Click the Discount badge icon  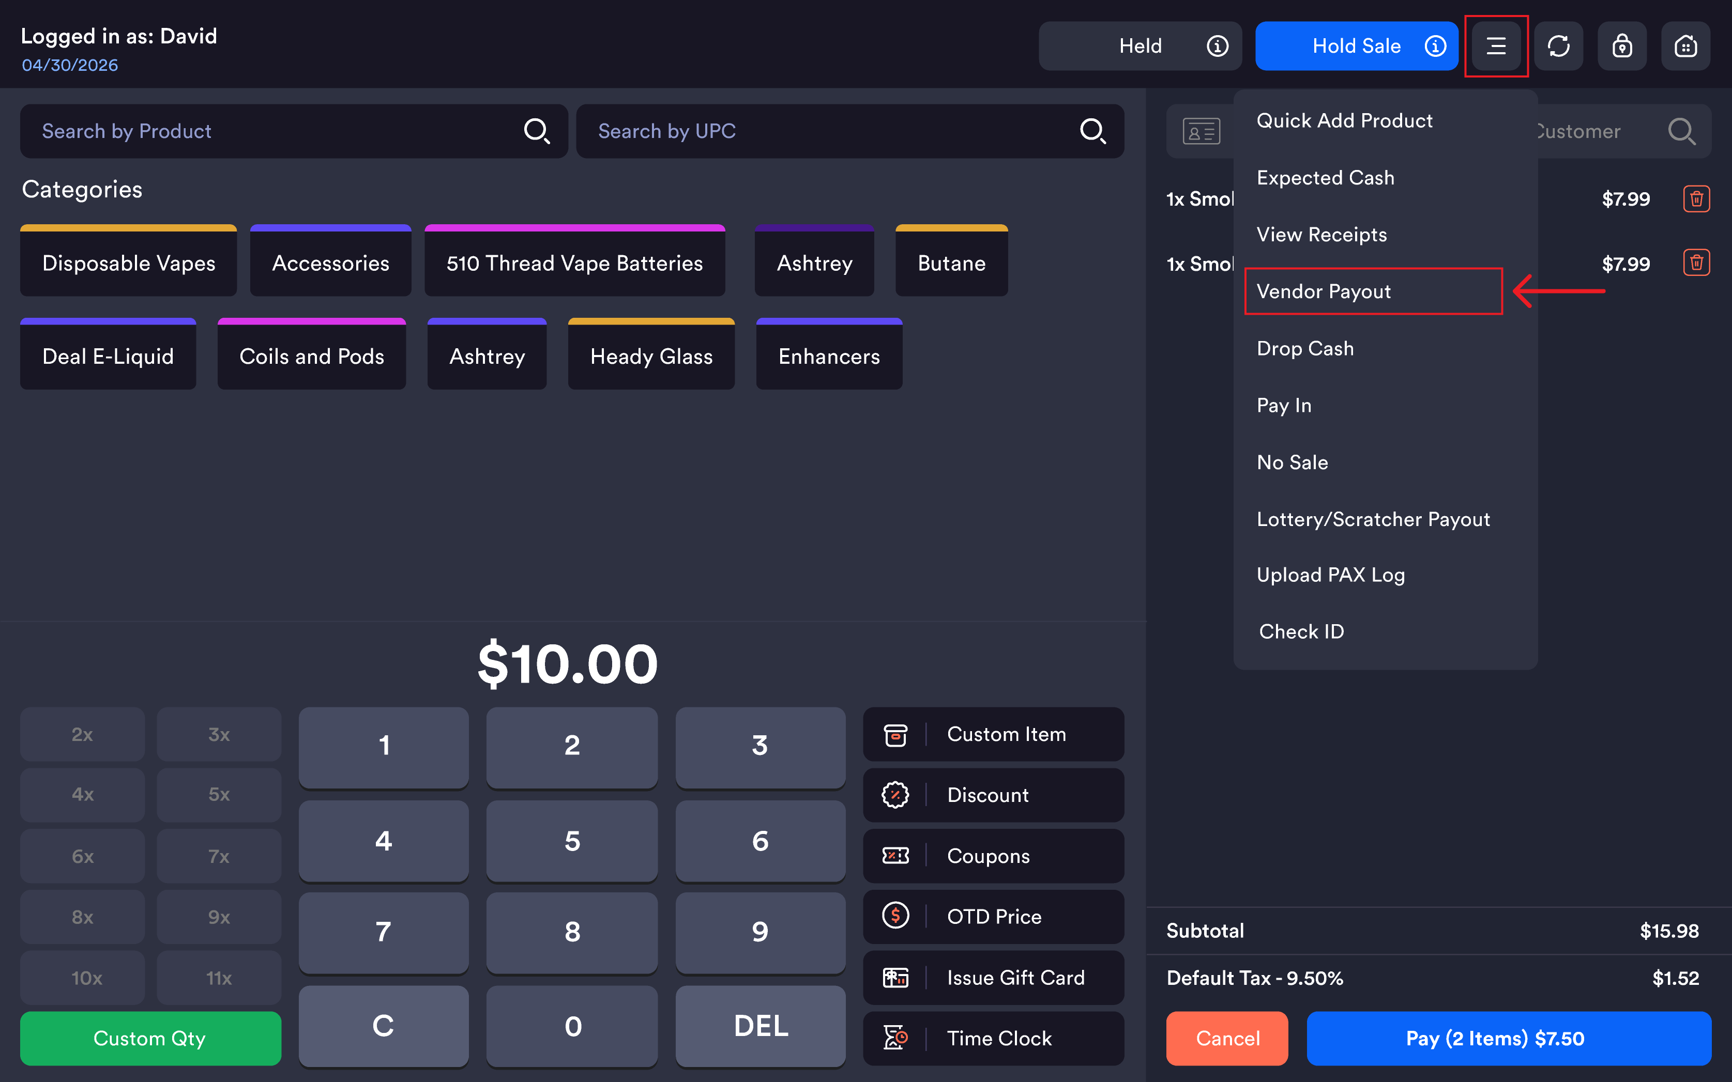[895, 795]
